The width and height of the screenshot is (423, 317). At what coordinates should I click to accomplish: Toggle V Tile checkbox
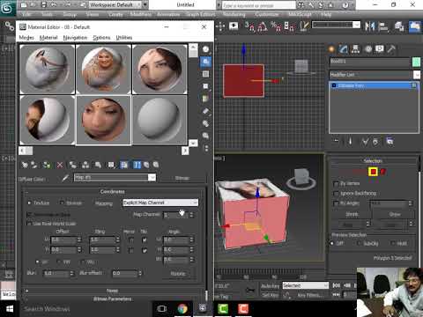145,250
